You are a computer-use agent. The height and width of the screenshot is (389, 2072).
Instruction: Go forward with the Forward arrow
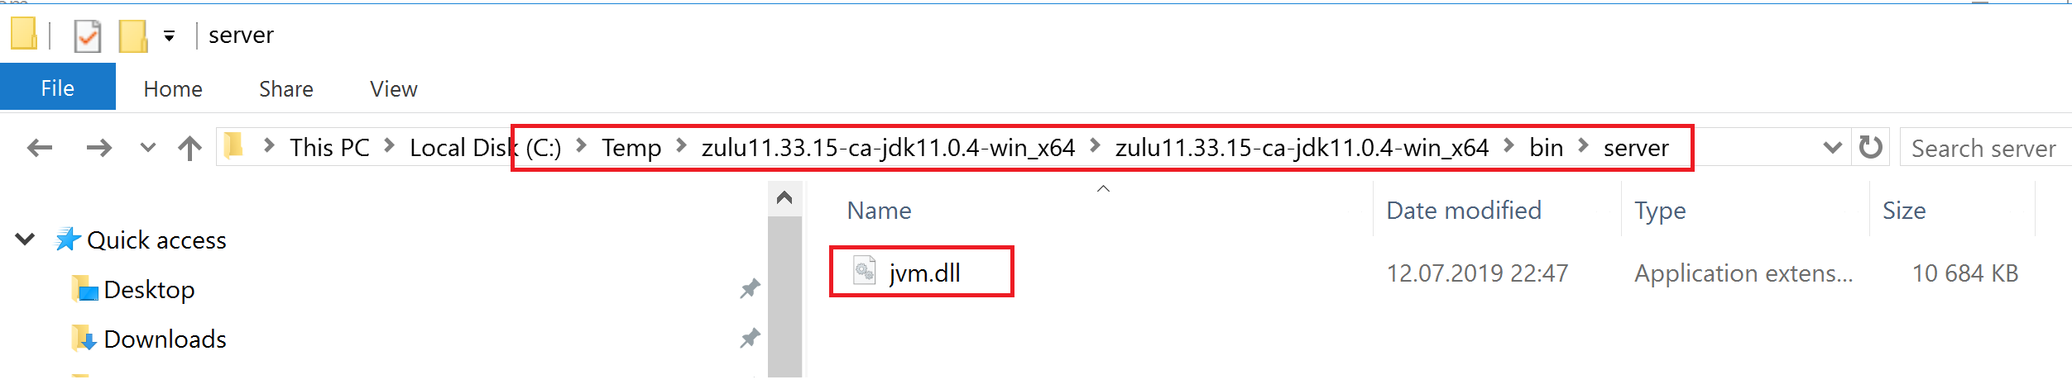pyautogui.click(x=99, y=149)
